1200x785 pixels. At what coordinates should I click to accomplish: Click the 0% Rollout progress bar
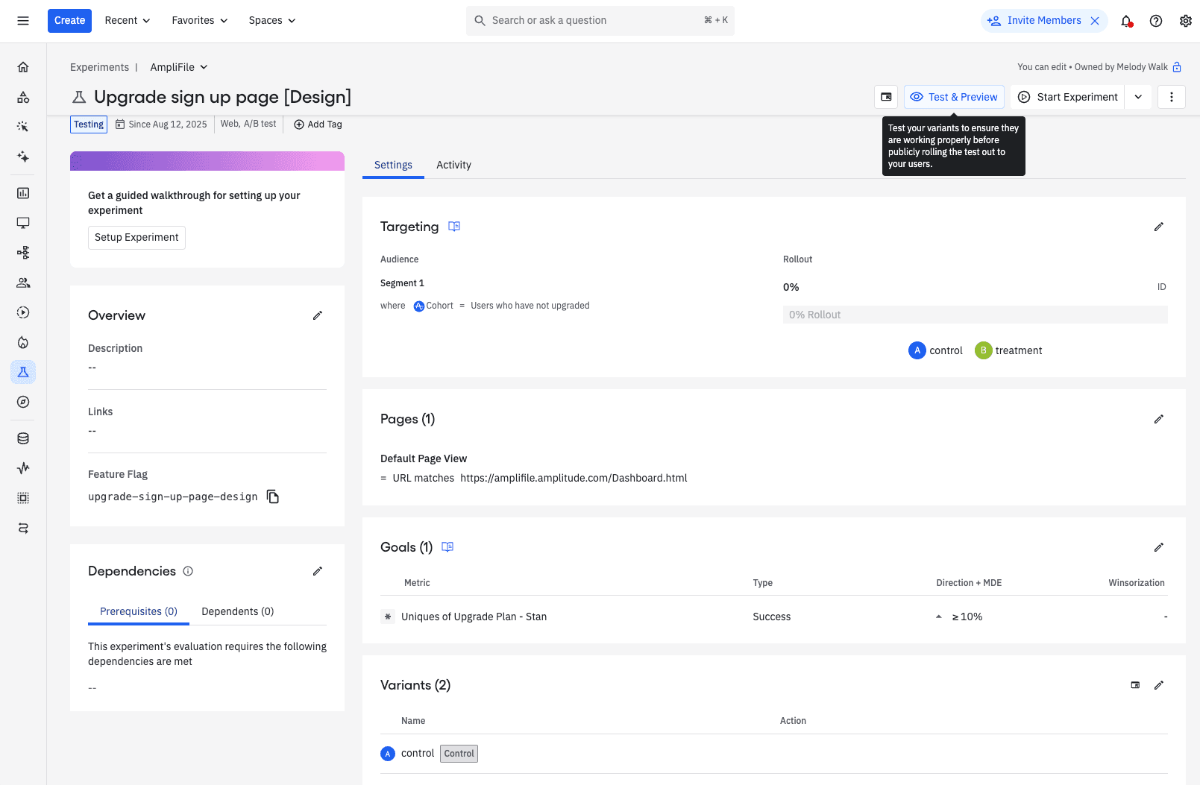pyautogui.click(x=975, y=315)
